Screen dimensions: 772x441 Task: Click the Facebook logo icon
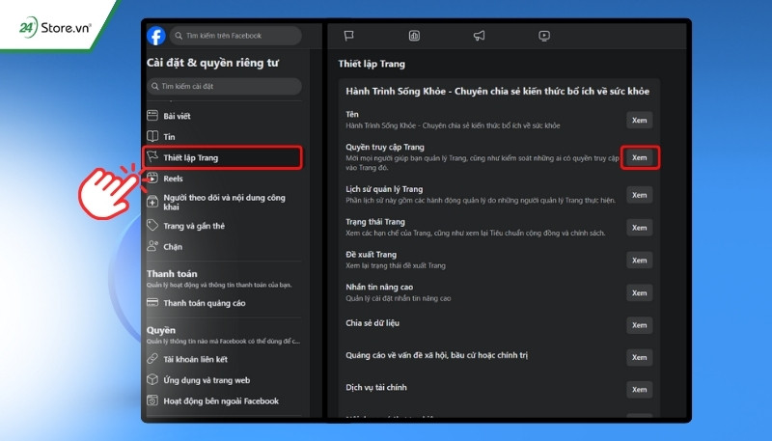coord(156,36)
